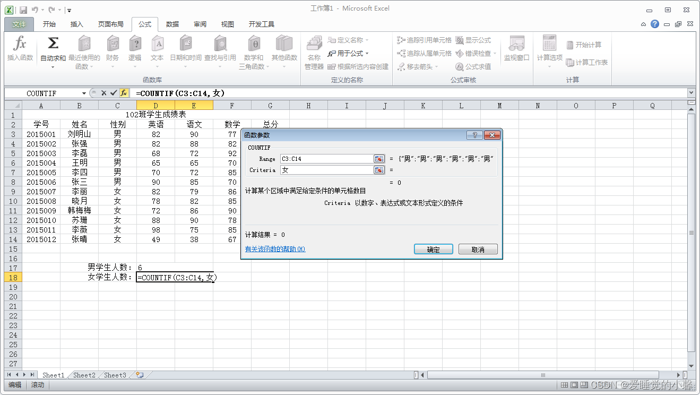The height and width of the screenshot is (395, 700).
Task: Click the AutoSum (自动求和) sigma icon
Action: 53,44
